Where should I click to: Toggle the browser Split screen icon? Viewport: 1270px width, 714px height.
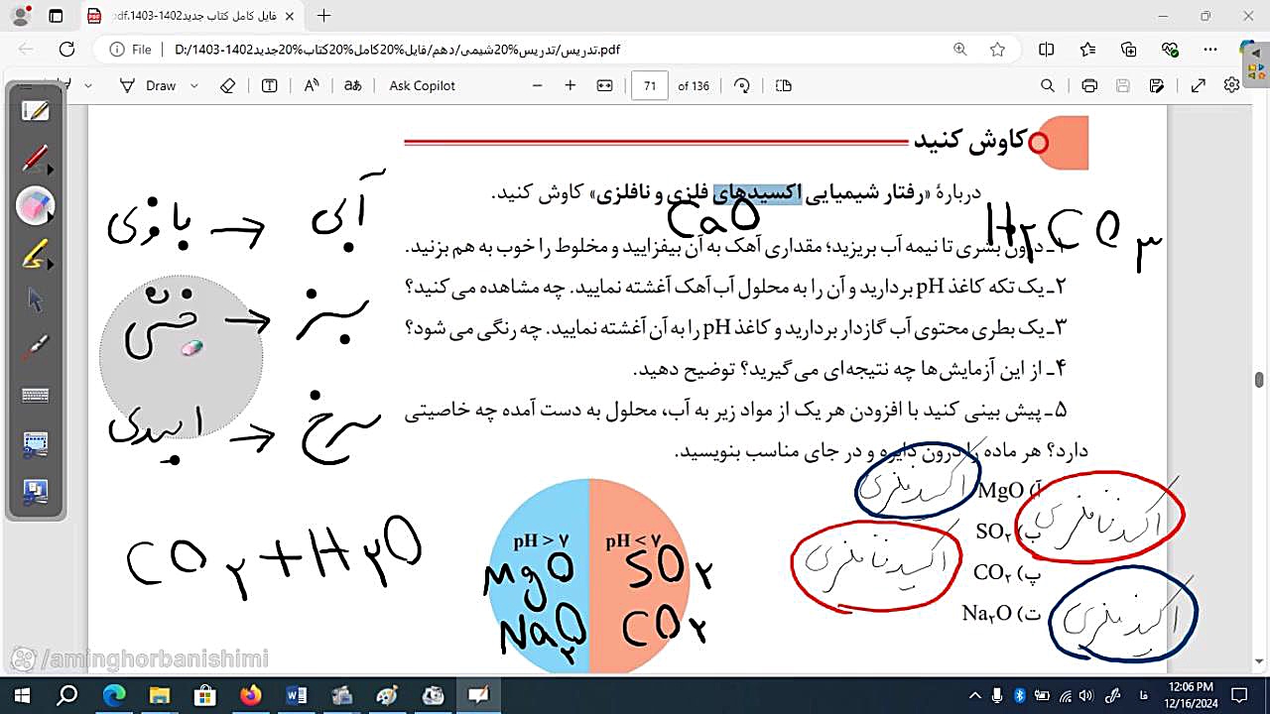point(1047,50)
